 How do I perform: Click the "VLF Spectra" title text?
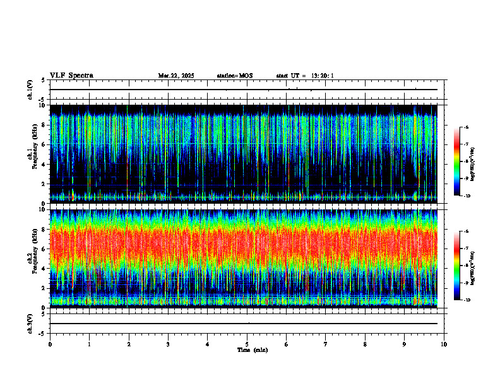pos(71,76)
